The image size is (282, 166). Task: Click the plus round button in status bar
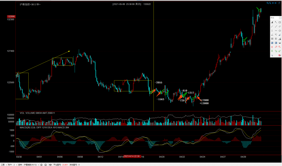45,165
